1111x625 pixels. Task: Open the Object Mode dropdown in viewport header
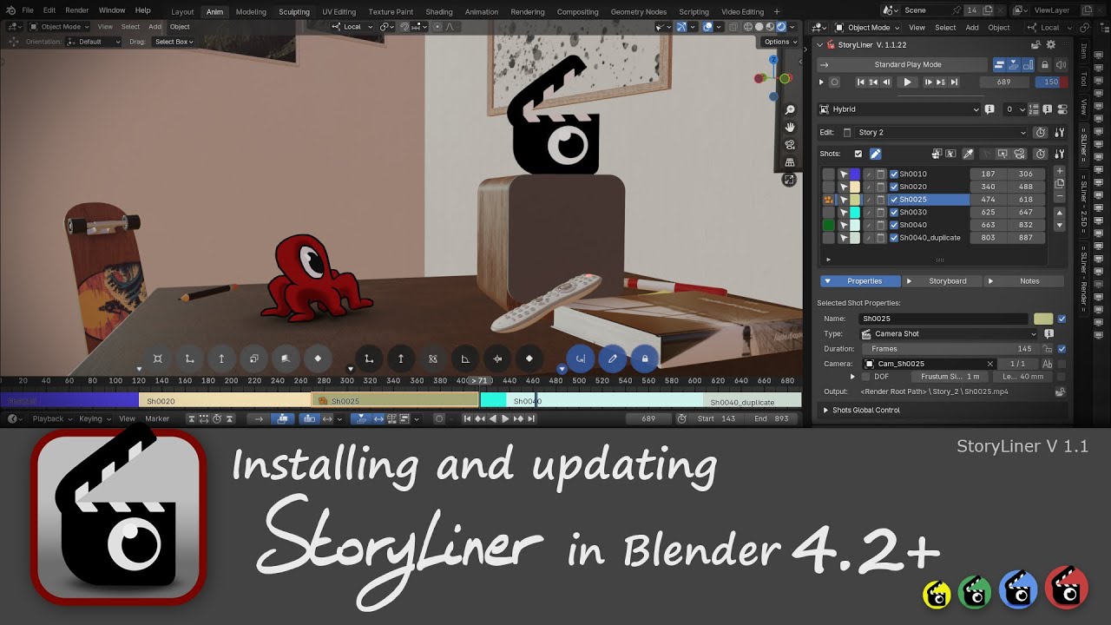[x=59, y=27]
